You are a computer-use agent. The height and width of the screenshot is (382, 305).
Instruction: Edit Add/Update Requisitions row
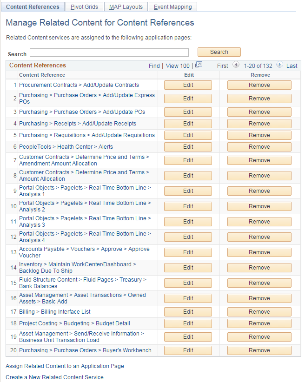[188, 135]
